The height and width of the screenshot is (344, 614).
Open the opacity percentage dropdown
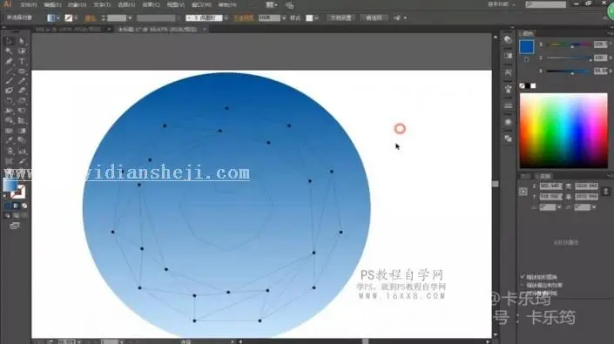pyautogui.click(x=284, y=18)
